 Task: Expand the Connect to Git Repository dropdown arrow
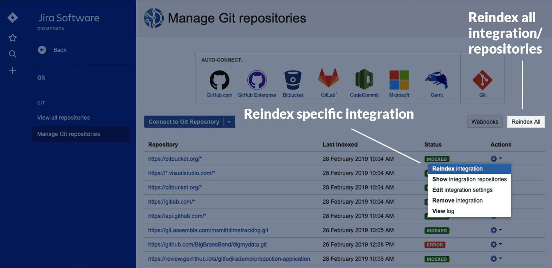(229, 122)
